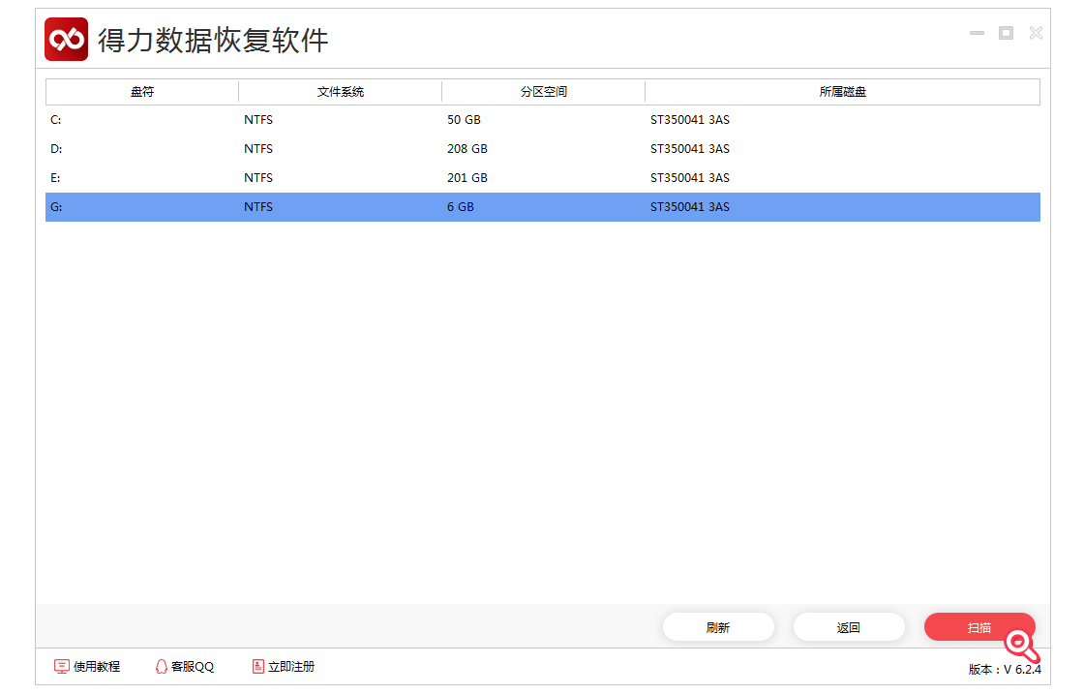Click the 得力数据恢复软件 title text
Image resolution: width=1084 pixels, height=694 pixels.
[x=213, y=40]
